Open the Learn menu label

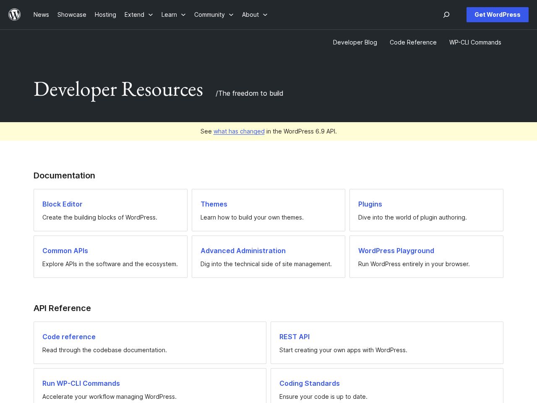pos(169,15)
